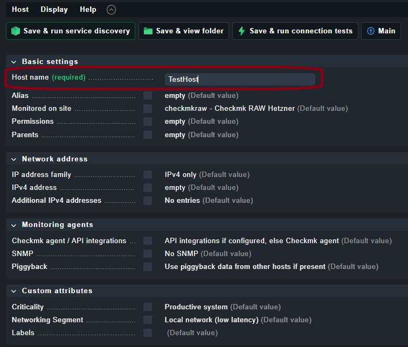Collapse the Network address section
The width and height of the screenshot is (408, 347).
pyautogui.click(x=14, y=159)
